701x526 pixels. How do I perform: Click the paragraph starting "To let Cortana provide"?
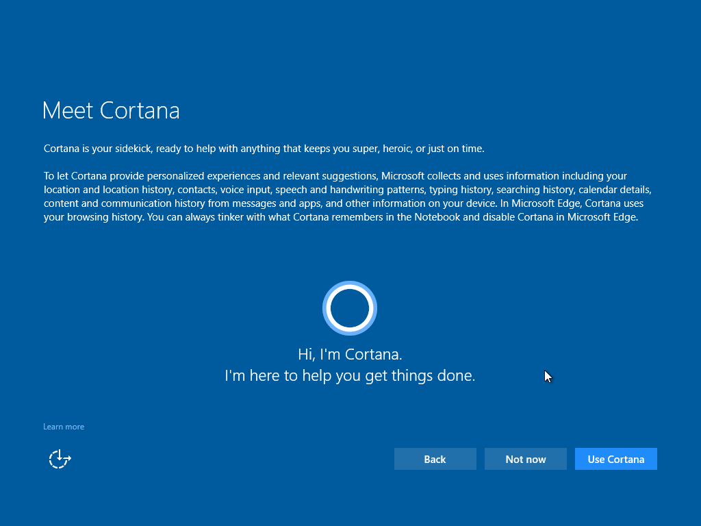[x=347, y=197]
